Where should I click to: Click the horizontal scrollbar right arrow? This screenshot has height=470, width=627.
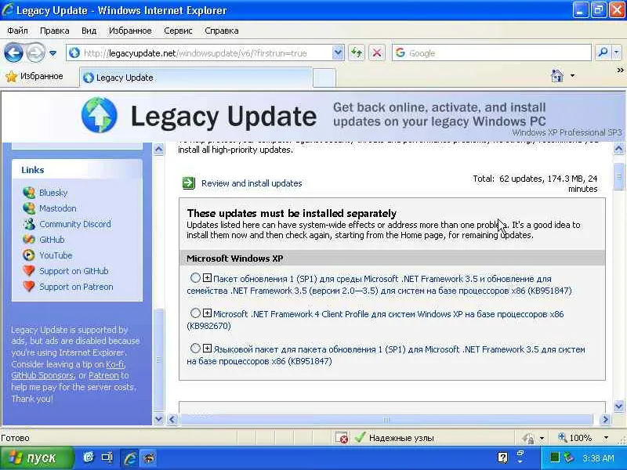[605, 419]
